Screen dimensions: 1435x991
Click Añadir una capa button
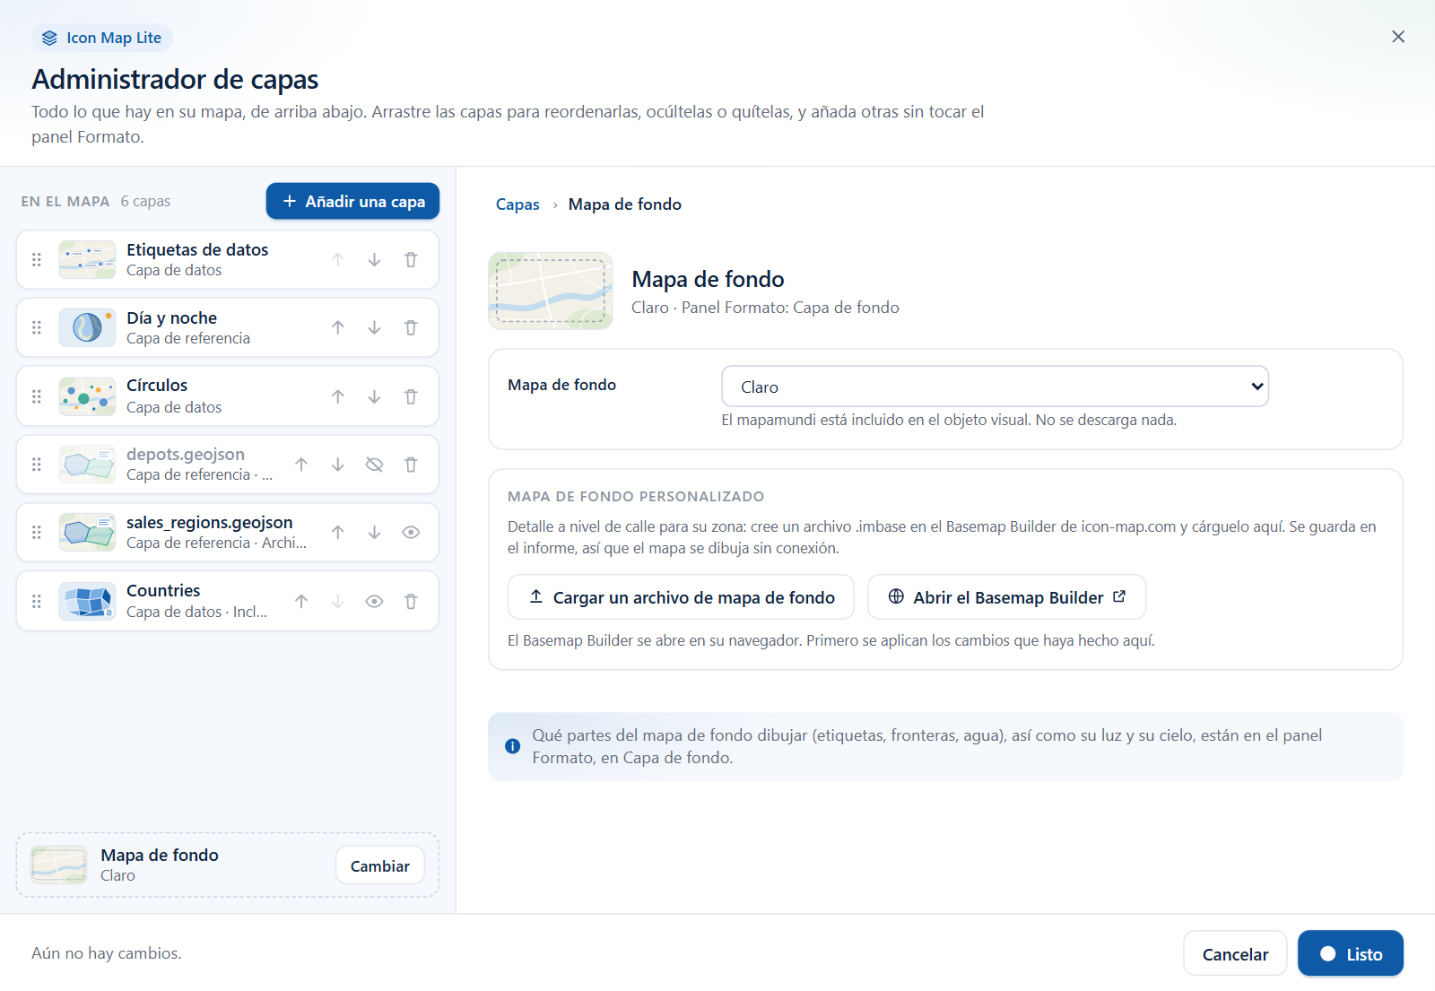coord(352,201)
